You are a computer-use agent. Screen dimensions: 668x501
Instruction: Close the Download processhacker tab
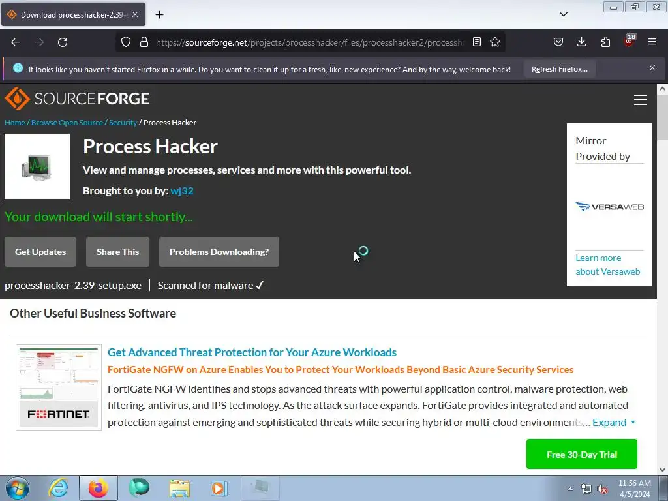pos(135,14)
